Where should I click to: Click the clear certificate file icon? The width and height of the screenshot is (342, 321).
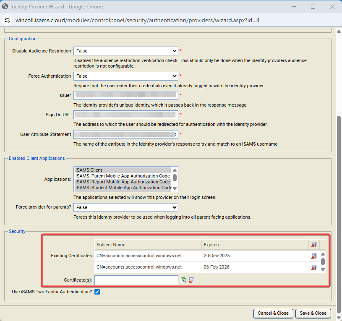click(x=191, y=280)
